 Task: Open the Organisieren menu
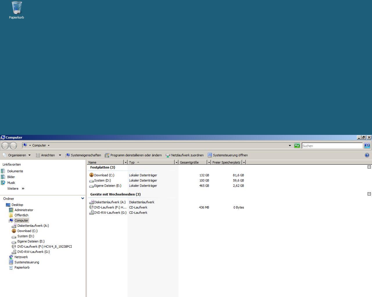click(x=17, y=155)
